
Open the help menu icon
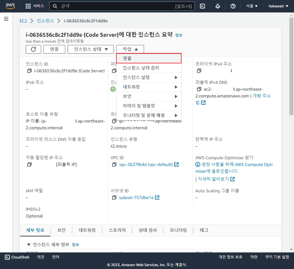[x=233, y=6]
